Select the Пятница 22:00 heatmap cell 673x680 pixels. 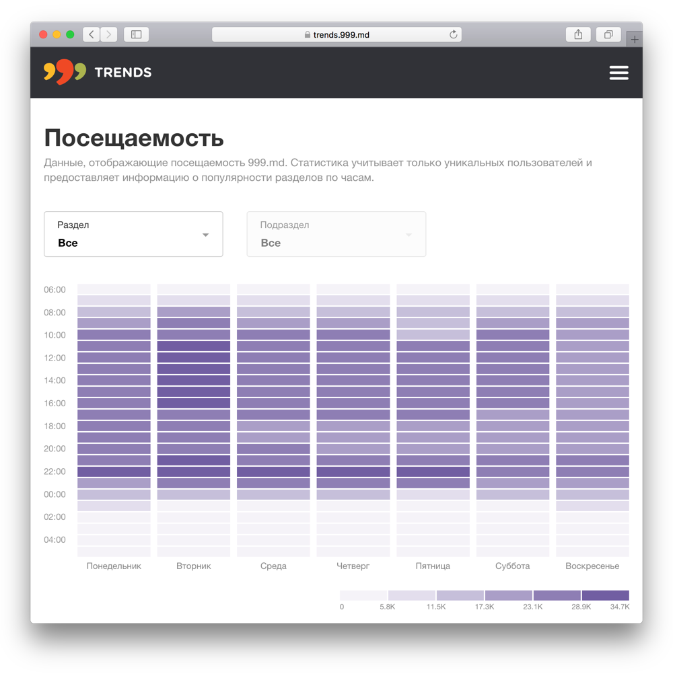(433, 471)
